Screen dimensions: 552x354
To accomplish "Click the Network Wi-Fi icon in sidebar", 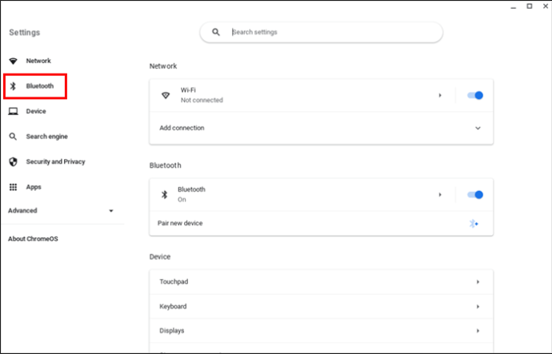I will (13, 62).
